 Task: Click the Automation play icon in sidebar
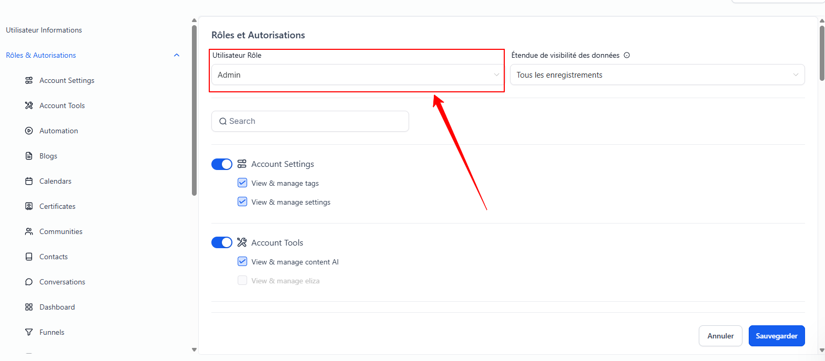point(29,131)
